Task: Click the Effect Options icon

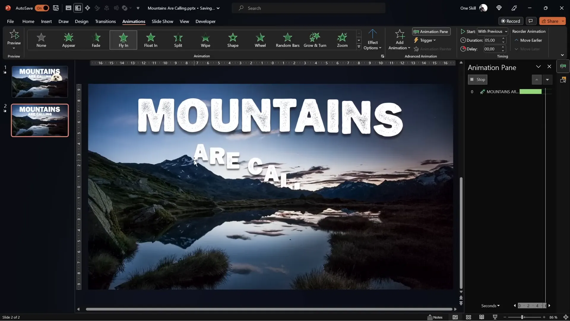Action: point(373,39)
